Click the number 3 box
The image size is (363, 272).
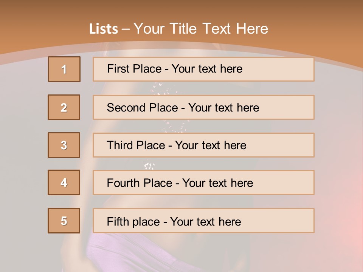click(64, 145)
